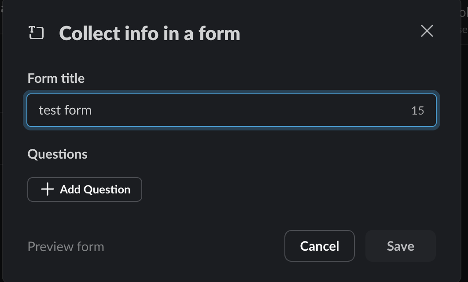The image size is (468, 282).
Task: Click the word 'Save' on its button
Action: (x=400, y=246)
